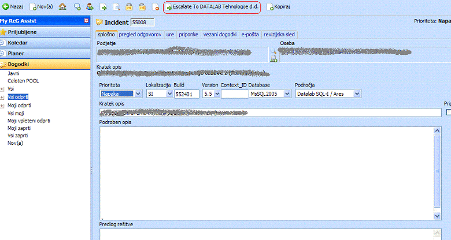The image size is (451, 240).
Task: Open the Database dropdown
Action: point(287,94)
